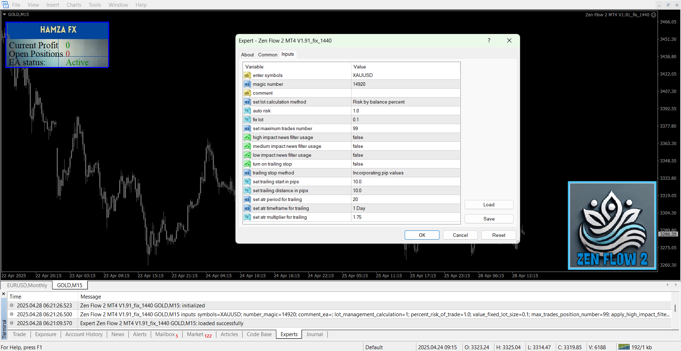Switch to the Common tab
This screenshot has height=351, width=681.
pyautogui.click(x=267, y=55)
